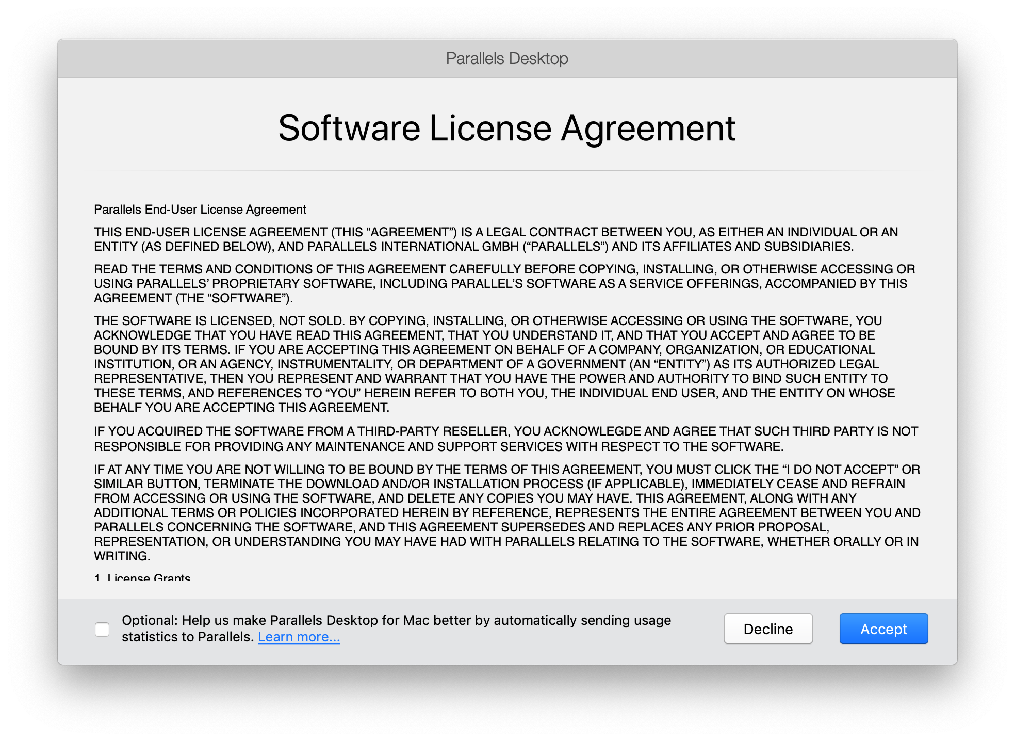
Task: Click the License Grants section heading
Action: pyautogui.click(x=141, y=577)
